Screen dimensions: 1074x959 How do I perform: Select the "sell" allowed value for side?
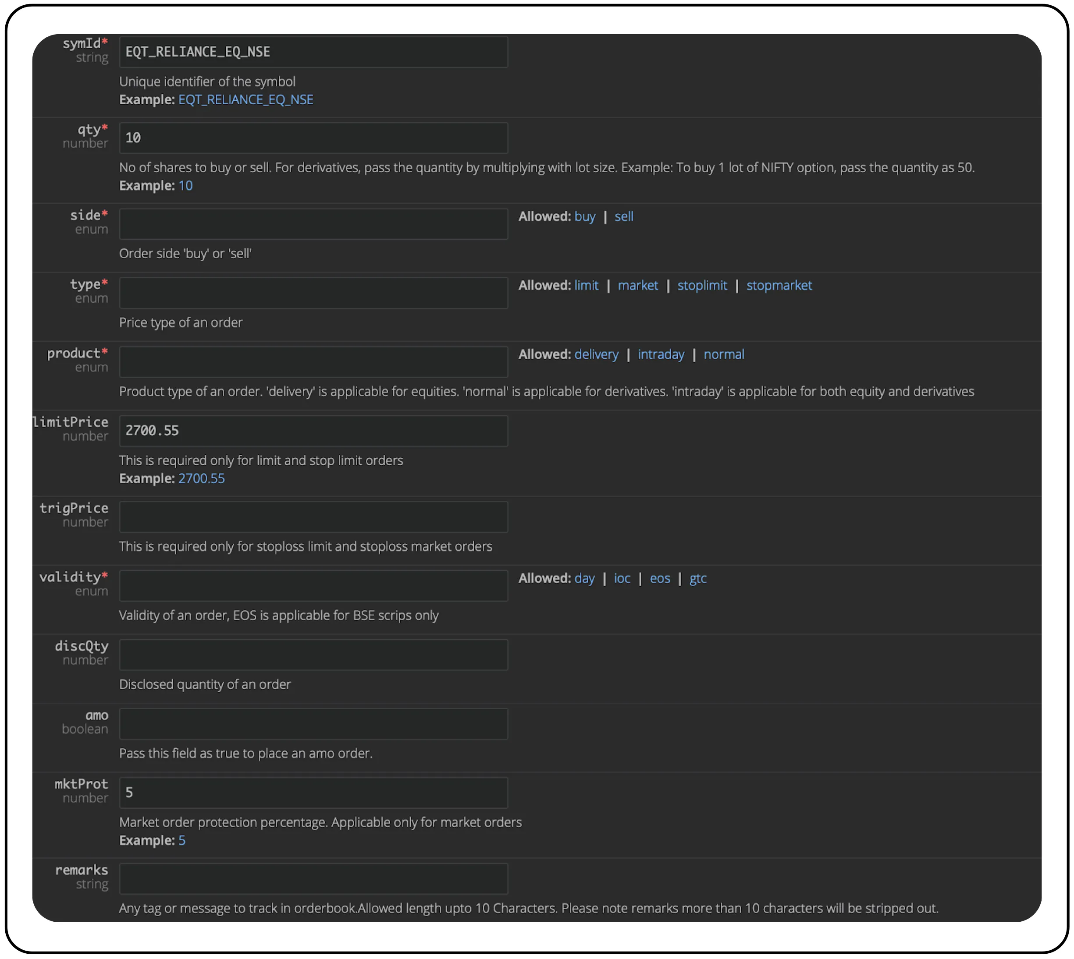coord(624,216)
